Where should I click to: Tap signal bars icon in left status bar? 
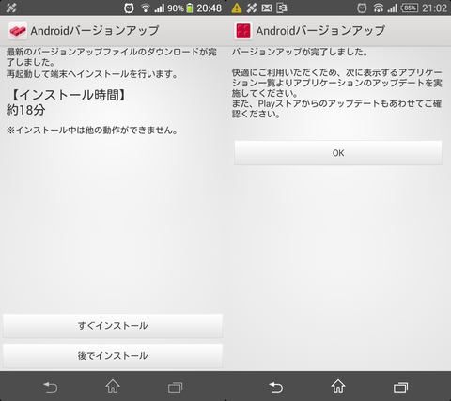(160, 8)
